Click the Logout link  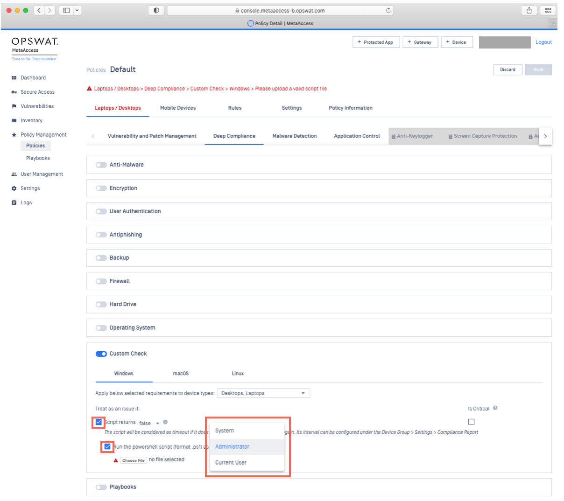(x=543, y=42)
